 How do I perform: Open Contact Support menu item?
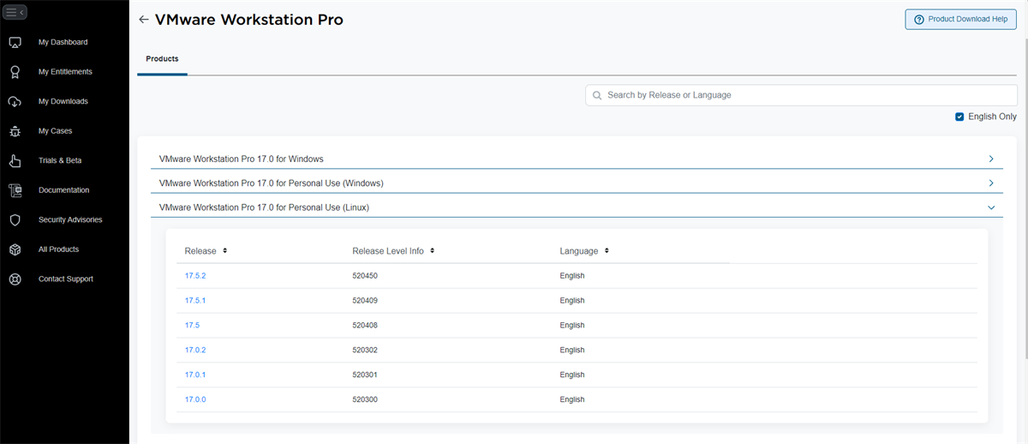[x=66, y=279]
